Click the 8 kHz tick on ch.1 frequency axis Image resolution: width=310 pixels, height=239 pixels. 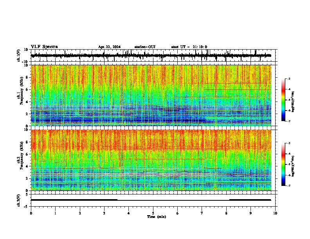pos(27,77)
